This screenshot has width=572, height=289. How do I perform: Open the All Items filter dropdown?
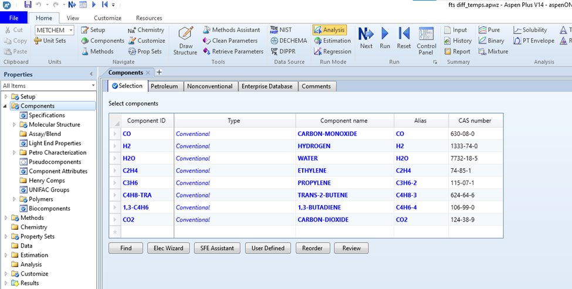93,86
